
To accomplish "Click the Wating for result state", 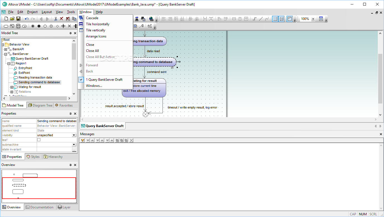I will click(144, 88).
